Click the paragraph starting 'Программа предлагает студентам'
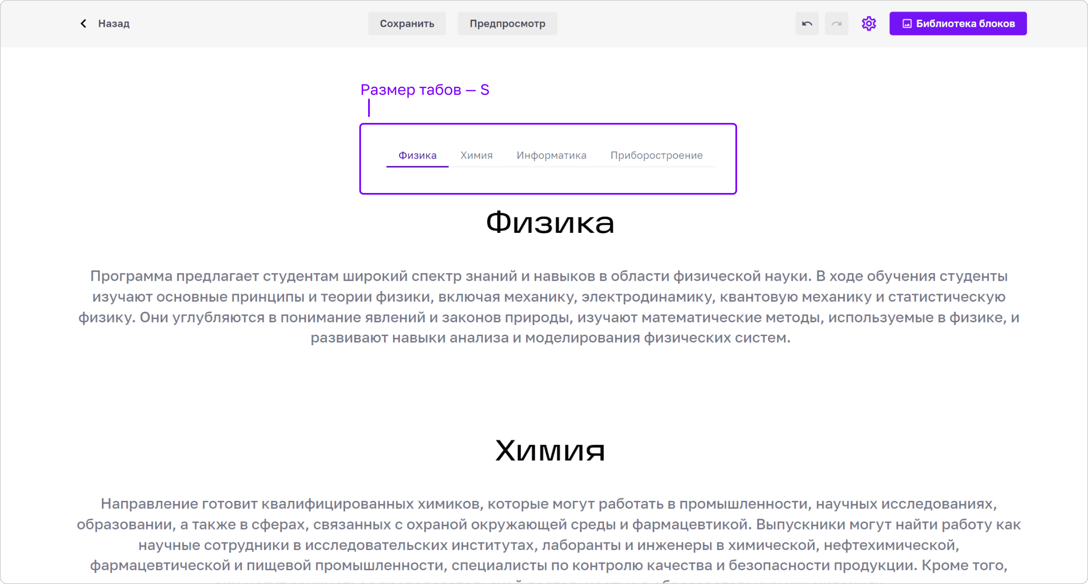The width and height of the screenshot is (1088, 584). [x=549, y=307]
